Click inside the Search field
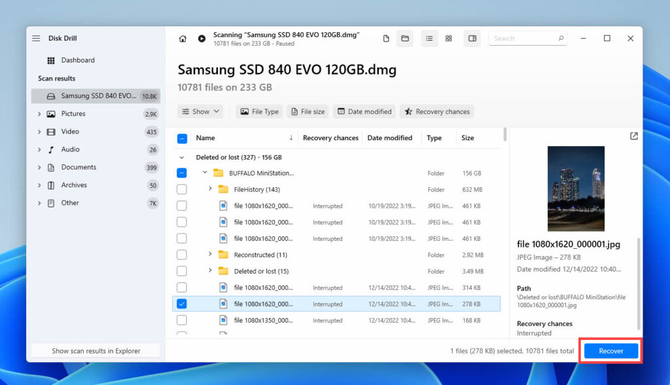 coord(523,38)
